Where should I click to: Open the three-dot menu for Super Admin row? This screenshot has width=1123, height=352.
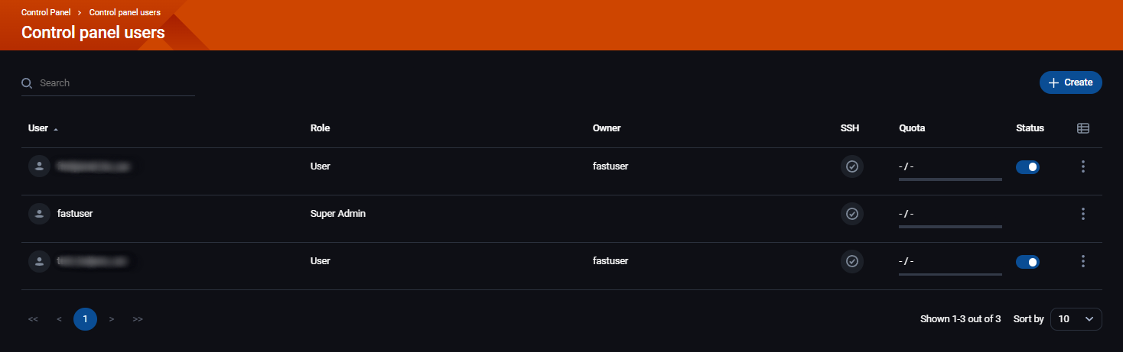(x=1082, y=214)
